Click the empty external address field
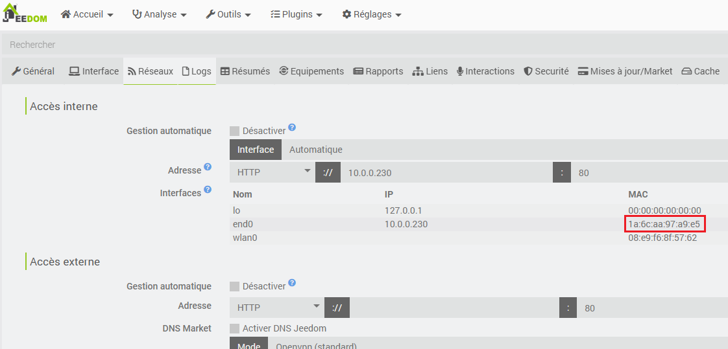Screen dimensions: 728x349 tap(454, 308)
